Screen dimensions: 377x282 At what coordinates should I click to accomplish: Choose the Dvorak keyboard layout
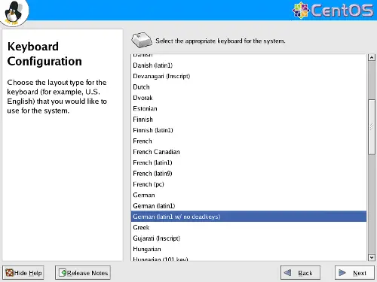249,98
